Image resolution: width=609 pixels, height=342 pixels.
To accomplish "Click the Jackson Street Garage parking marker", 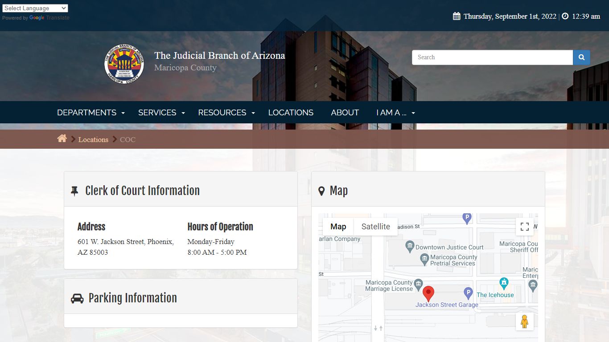I will (468, 293).
